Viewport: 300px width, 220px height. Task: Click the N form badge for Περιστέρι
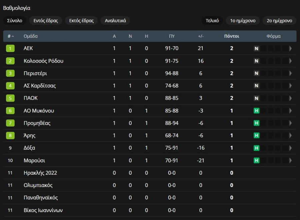pyautogui.click(x=256, y=73)
